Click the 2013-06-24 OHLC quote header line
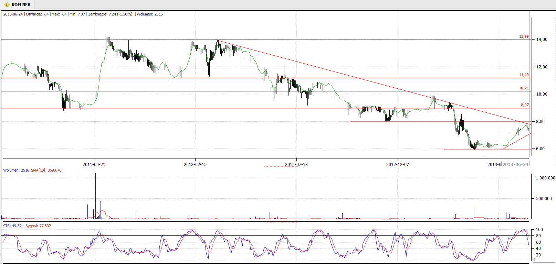Image resolution: width=556 pixels, height=264 pixels. pyautogui.click(x=83, y=14)
